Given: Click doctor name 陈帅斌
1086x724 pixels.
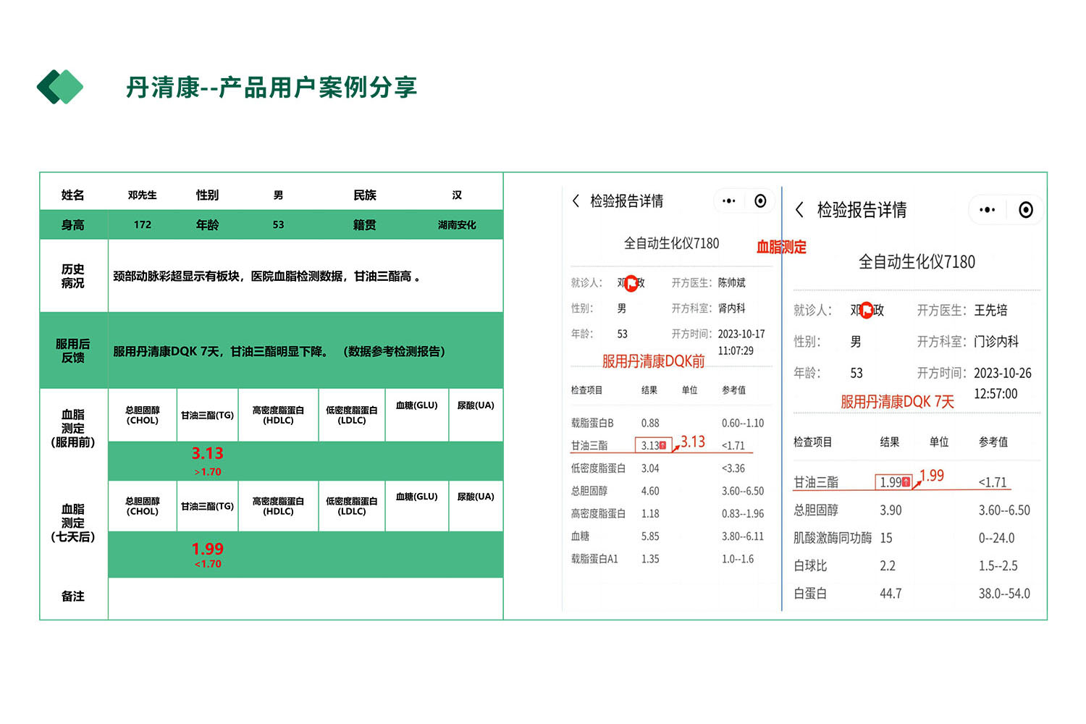Looking at the screenshot, I should point(732,282).
